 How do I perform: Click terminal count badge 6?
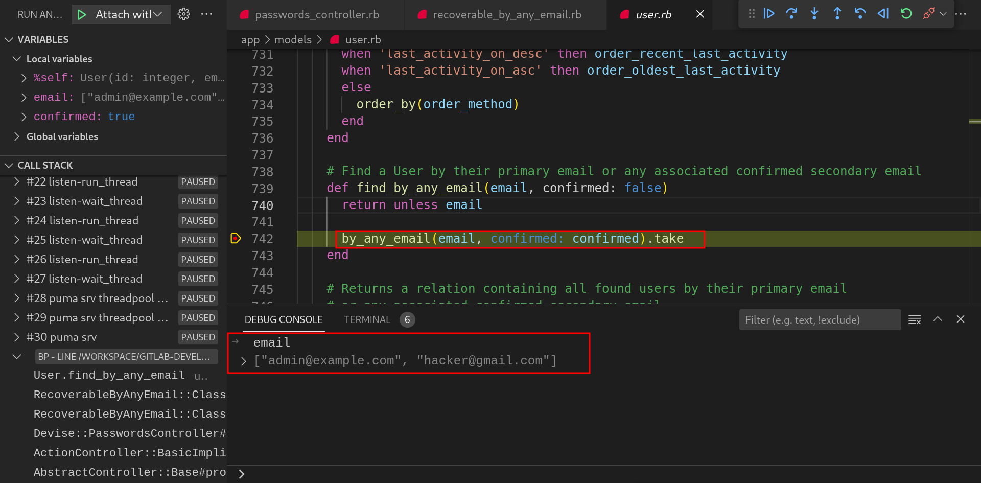click(407, 320)
